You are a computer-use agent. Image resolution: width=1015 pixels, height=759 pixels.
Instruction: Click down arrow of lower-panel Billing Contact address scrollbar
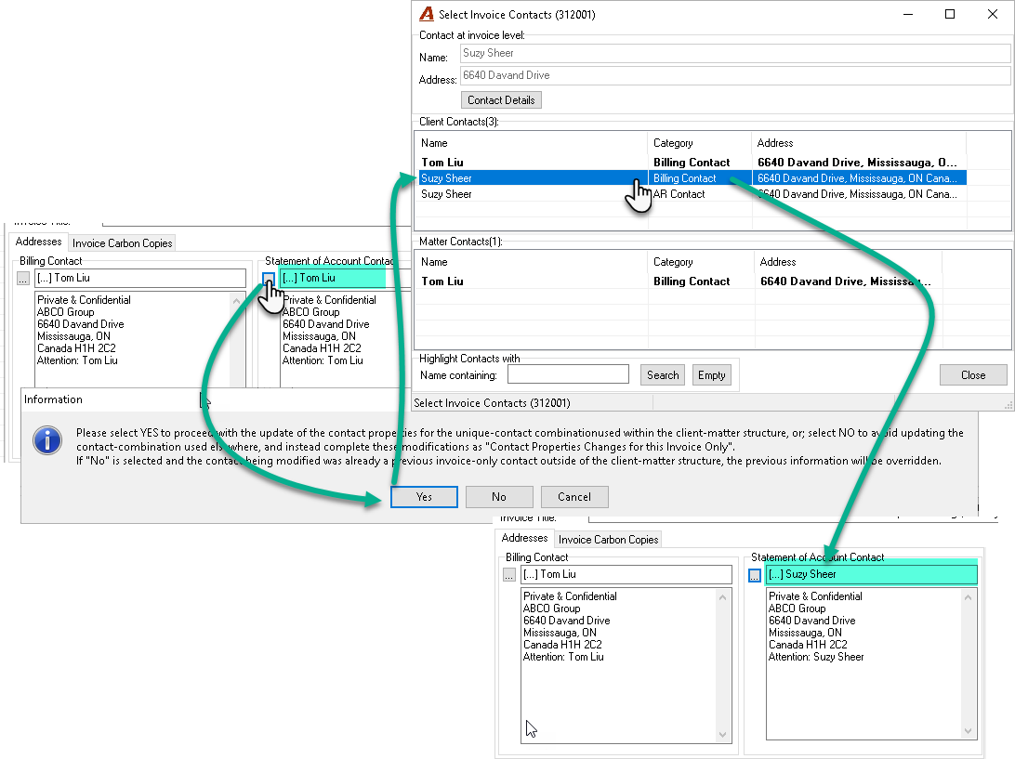point(722,735)
